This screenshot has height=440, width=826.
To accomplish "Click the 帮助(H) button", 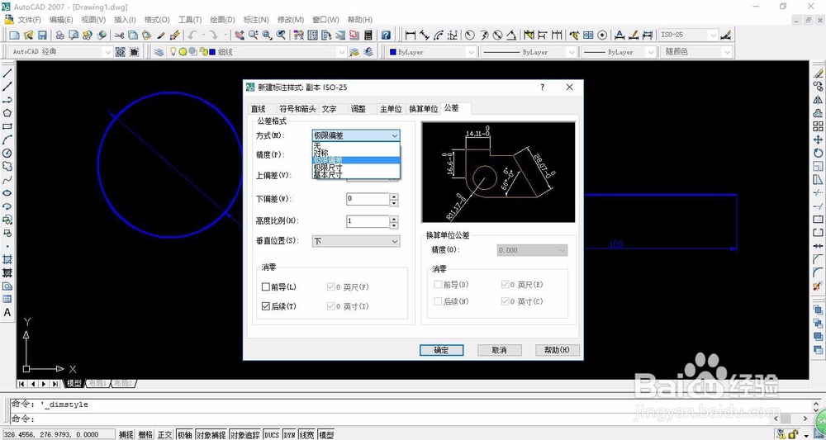I will click(558, 350).
